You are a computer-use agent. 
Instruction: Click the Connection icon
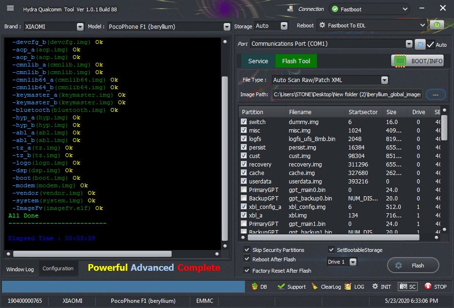pyautogui.click(x=290, y=9)
